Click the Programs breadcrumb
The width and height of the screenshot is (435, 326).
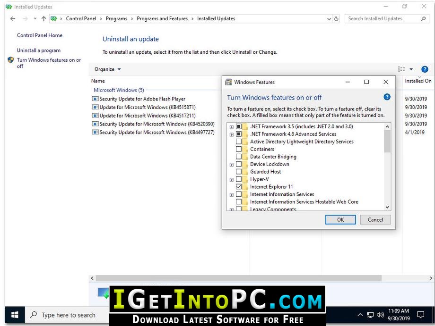pyautogui.click(x=116, y=18)
